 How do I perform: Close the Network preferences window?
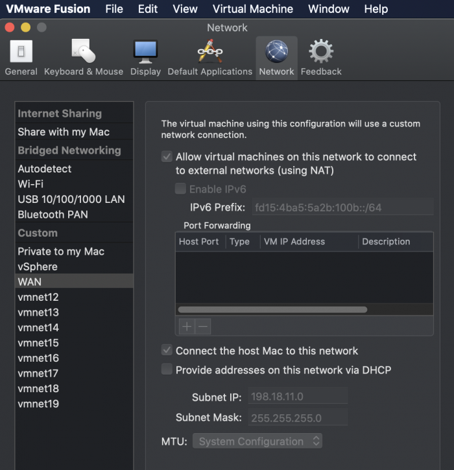tap(10, 27)
